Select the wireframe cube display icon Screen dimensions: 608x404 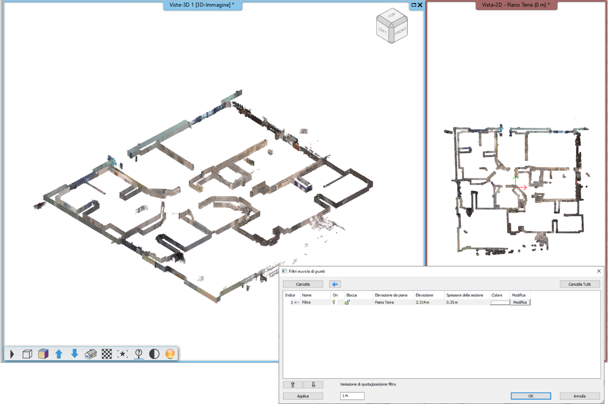27,354
